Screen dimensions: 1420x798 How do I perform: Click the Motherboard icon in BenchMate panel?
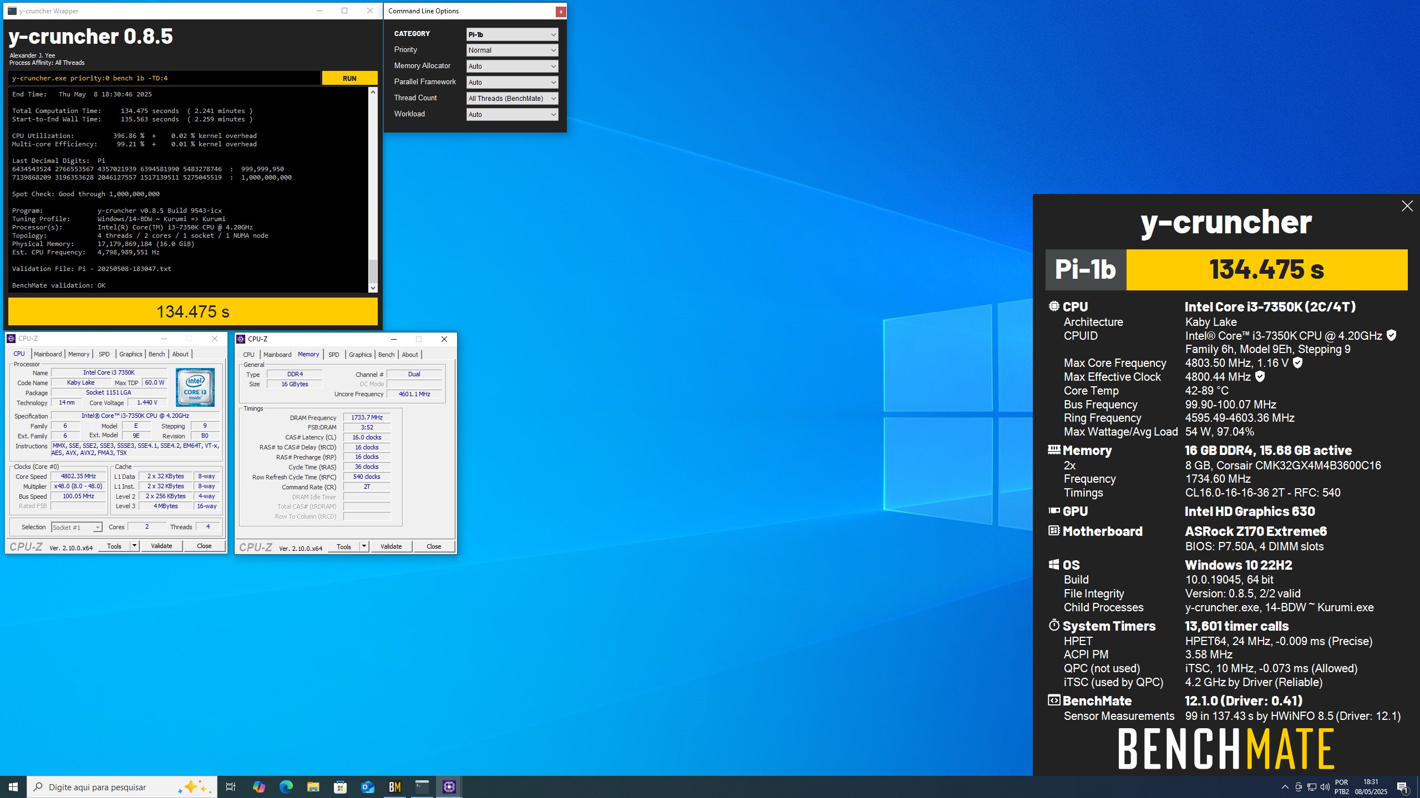1054,531
